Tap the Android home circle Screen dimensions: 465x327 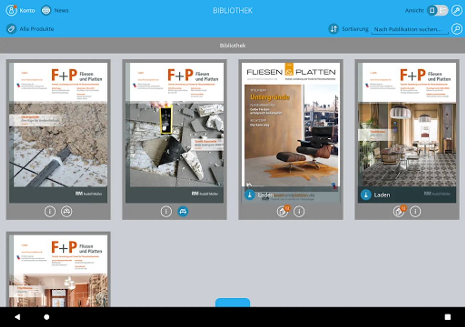[46, 317]
